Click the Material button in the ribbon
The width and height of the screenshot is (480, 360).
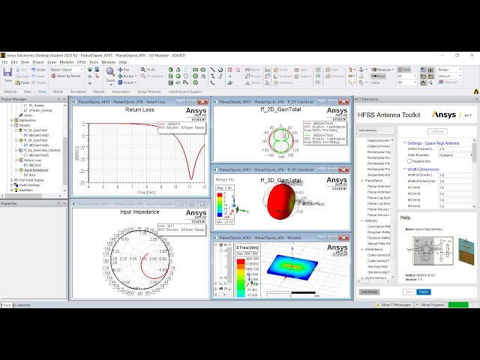[x=448, y=82]
